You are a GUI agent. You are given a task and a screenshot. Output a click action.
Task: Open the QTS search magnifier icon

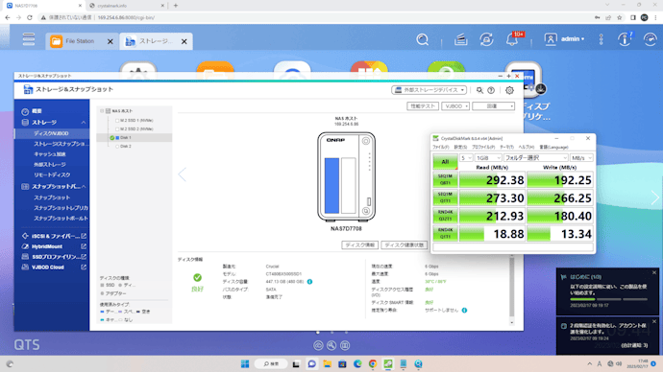pos(423,39)
